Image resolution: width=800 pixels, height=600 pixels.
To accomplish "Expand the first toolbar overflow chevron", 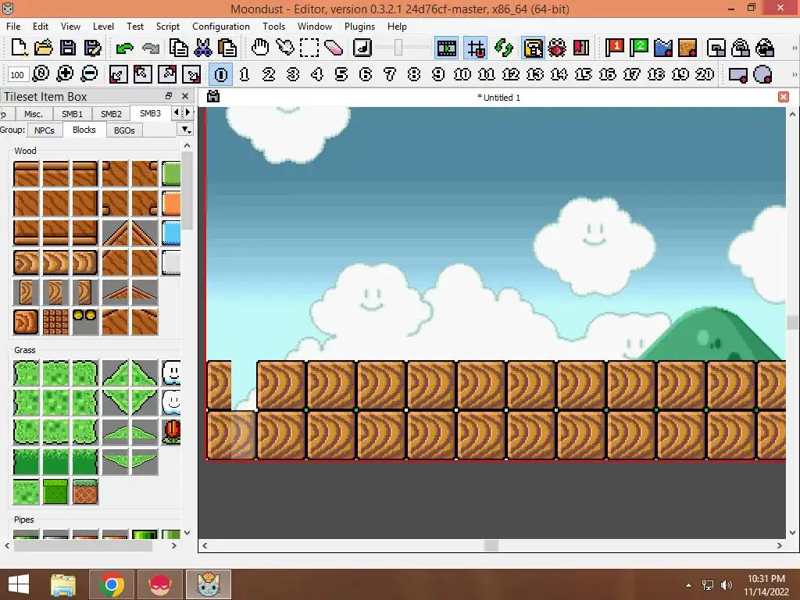I will click(x=795, y=48).
